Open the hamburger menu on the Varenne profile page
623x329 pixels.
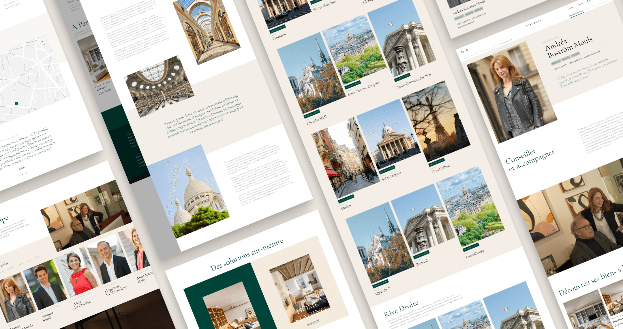pyautogui.click(x=462, y=52)
